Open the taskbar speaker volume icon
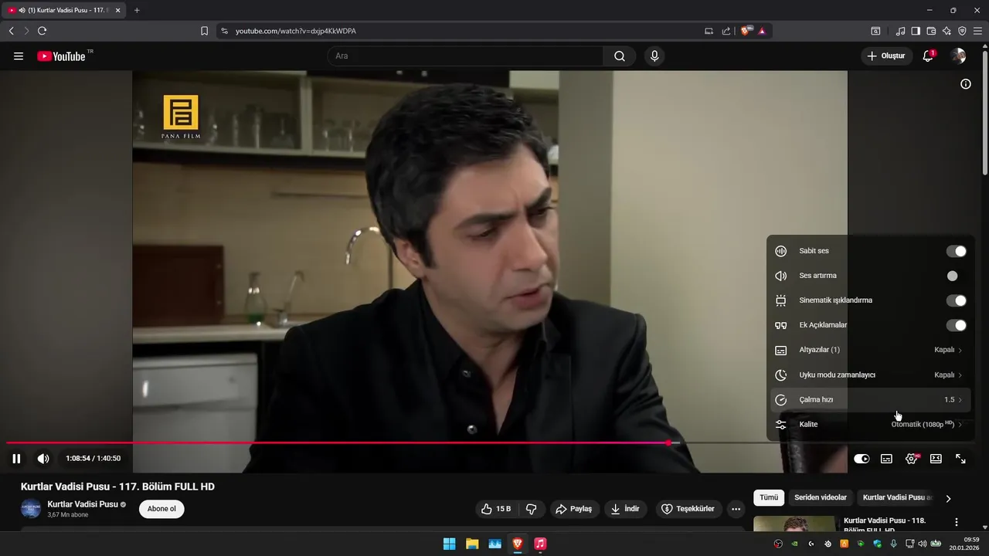 (x=922, y=544)
